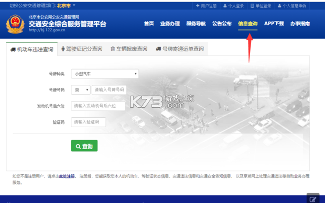The image size is (325, 203).
Task: Open the 京 province prefix dropdown
Action: [81, 90]
